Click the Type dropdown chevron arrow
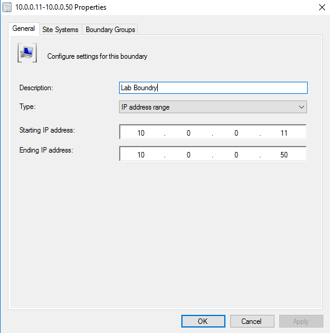Image resolution: width=330 pixels, height=333 pixels. pyautogui.click(x=302, y=107)
